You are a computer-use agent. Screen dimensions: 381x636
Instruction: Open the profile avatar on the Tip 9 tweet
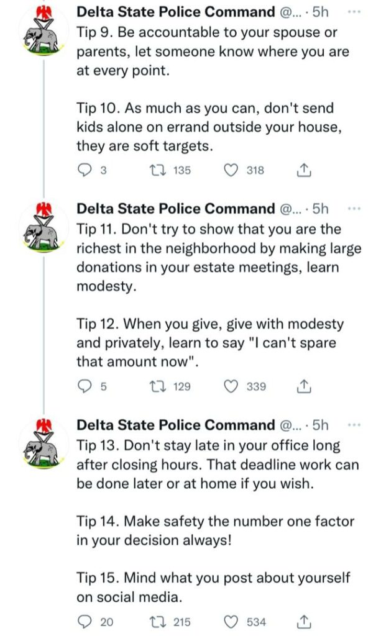(44, 31)
